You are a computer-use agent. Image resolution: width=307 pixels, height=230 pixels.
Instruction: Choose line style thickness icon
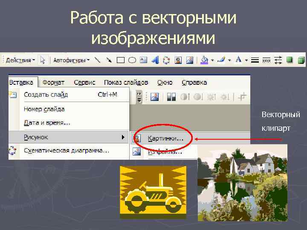255,60
